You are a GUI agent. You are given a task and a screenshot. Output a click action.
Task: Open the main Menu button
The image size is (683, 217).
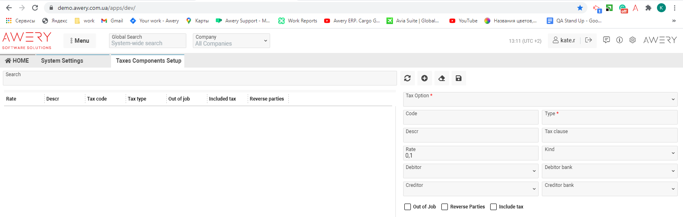pyautogui.click(x=80, y=41)
